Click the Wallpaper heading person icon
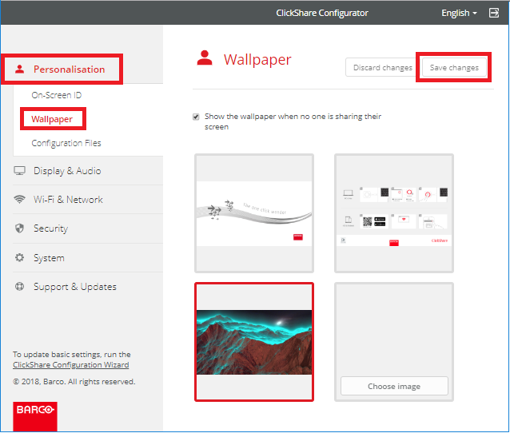This screenshot has height=433, width=510. pos(205,58)
